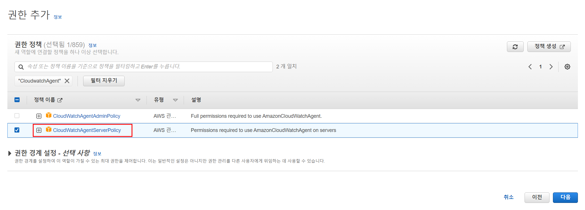Viewport: 585px width, 210px height.
Task: Go to previous page arrow
Action: 530,67
